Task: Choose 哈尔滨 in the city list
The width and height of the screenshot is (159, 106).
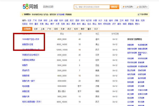Action: 89,20
